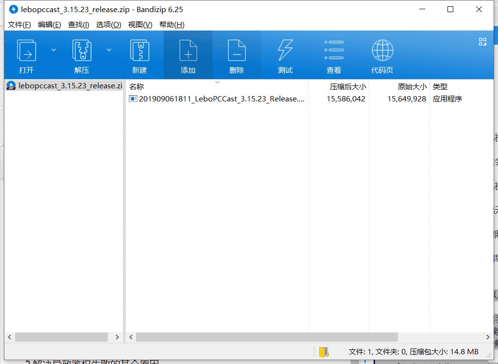Click the status bar file count text
The height and width of the screenshot is (364, 498).
(x=413, y=351)
